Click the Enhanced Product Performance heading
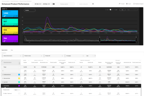The image size is (144, 96). (15, 4)
